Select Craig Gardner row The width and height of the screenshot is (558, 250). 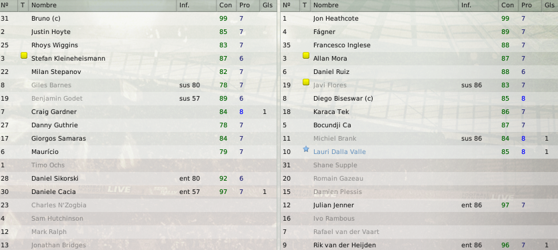[x=138, y=111]
